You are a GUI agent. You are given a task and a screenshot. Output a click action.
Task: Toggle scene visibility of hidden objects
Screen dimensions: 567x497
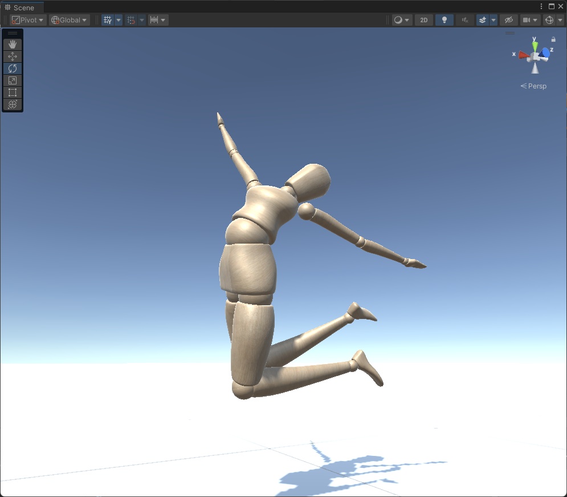508,20
